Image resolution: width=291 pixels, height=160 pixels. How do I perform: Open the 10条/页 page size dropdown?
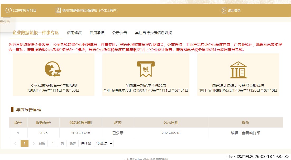pos(103,143)
